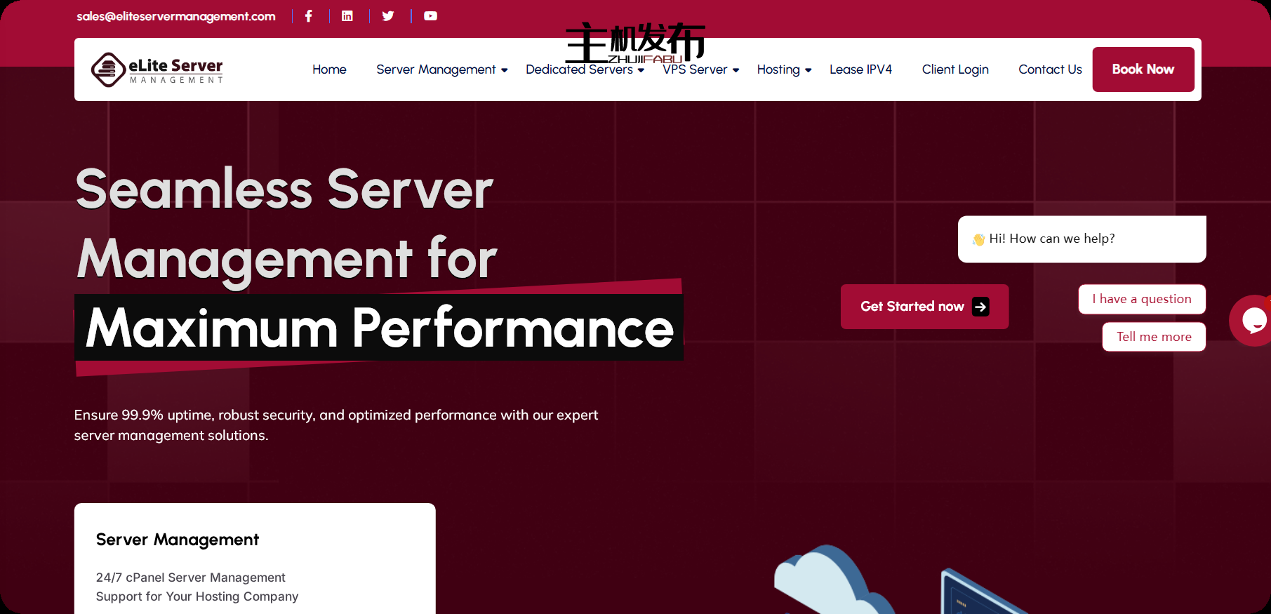The height and width of the screenshot is (614, 1271).
Task: Click the sales email address link
Action: (x=176, y=16)
